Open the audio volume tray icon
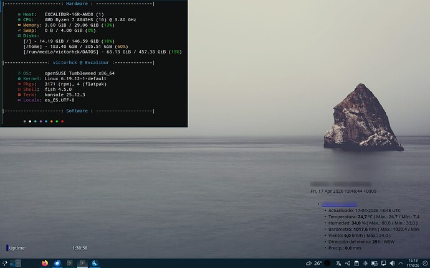 (392, 264)
